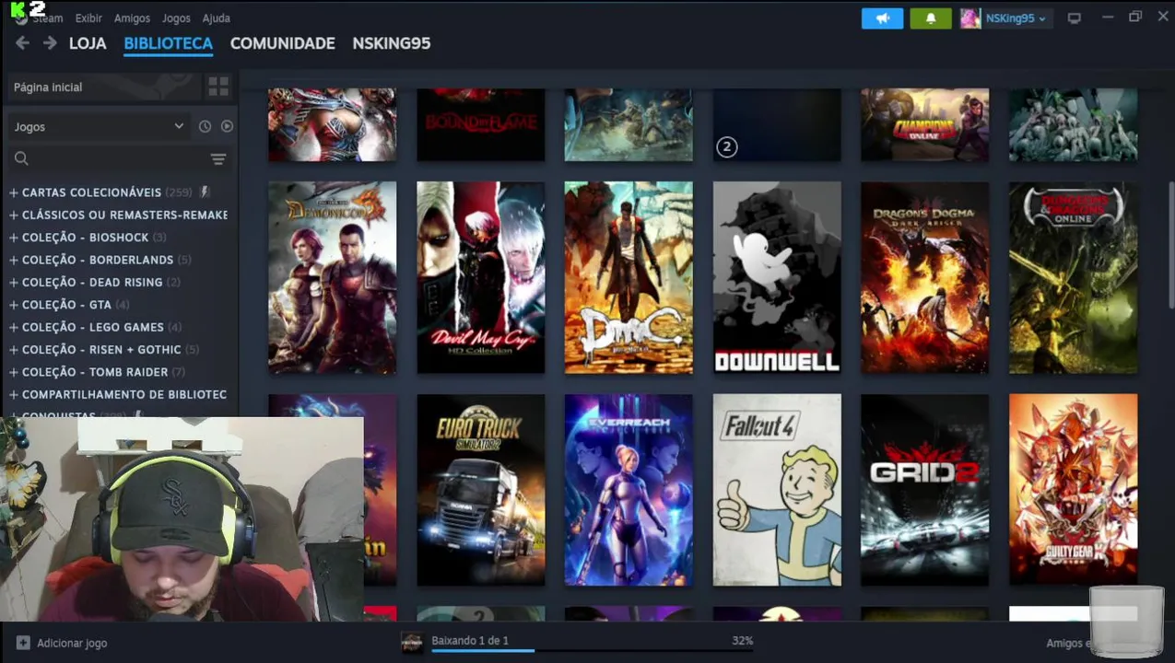Screen dimensions: 1175x663
Task: Open the blue announcements megaphone button
Action: [882, 18]
